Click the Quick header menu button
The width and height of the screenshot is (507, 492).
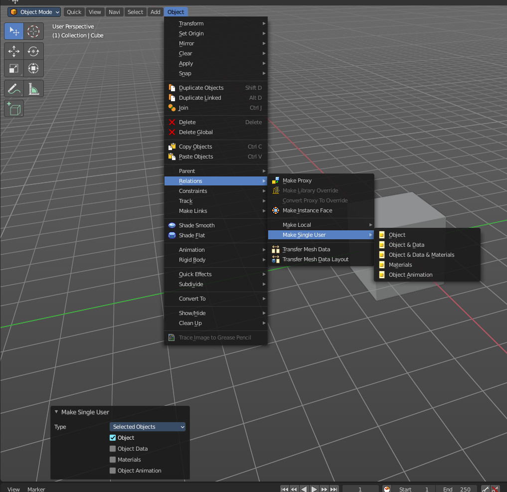click(74, 12)
